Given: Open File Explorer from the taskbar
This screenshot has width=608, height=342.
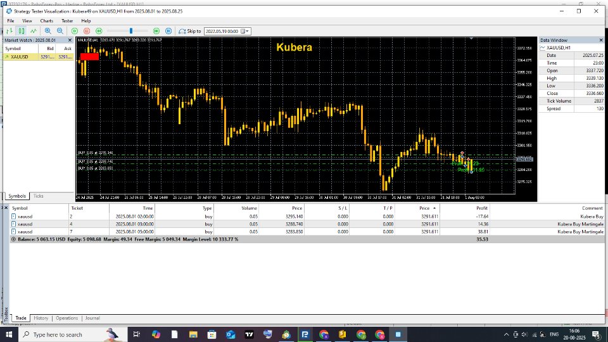Looking at the screenshot, I should click(193, 334).
